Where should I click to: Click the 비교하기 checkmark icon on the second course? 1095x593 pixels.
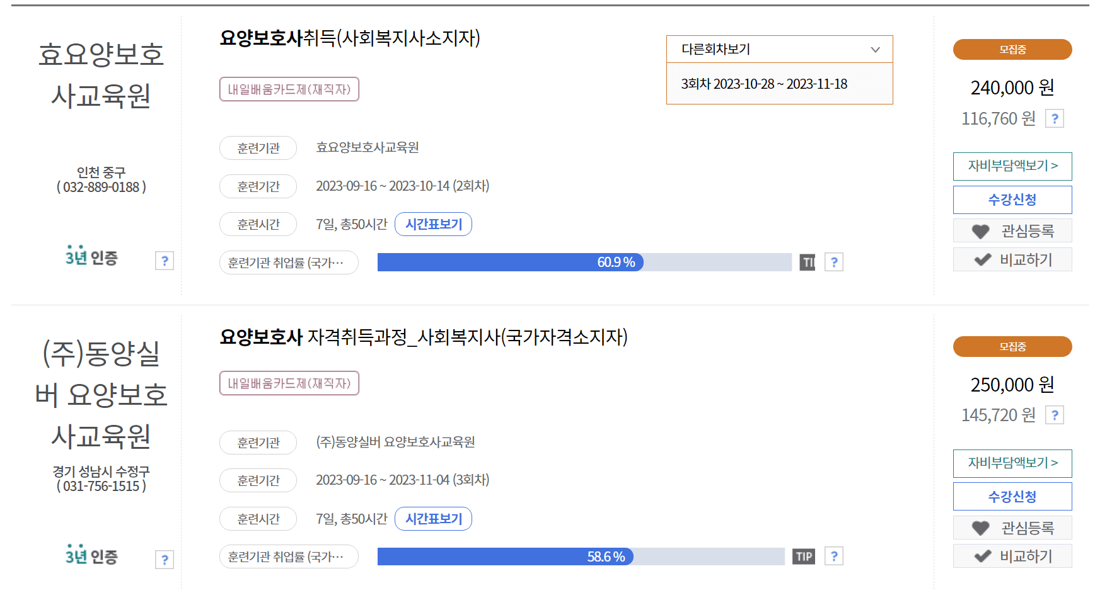click(x=981, y=556)
